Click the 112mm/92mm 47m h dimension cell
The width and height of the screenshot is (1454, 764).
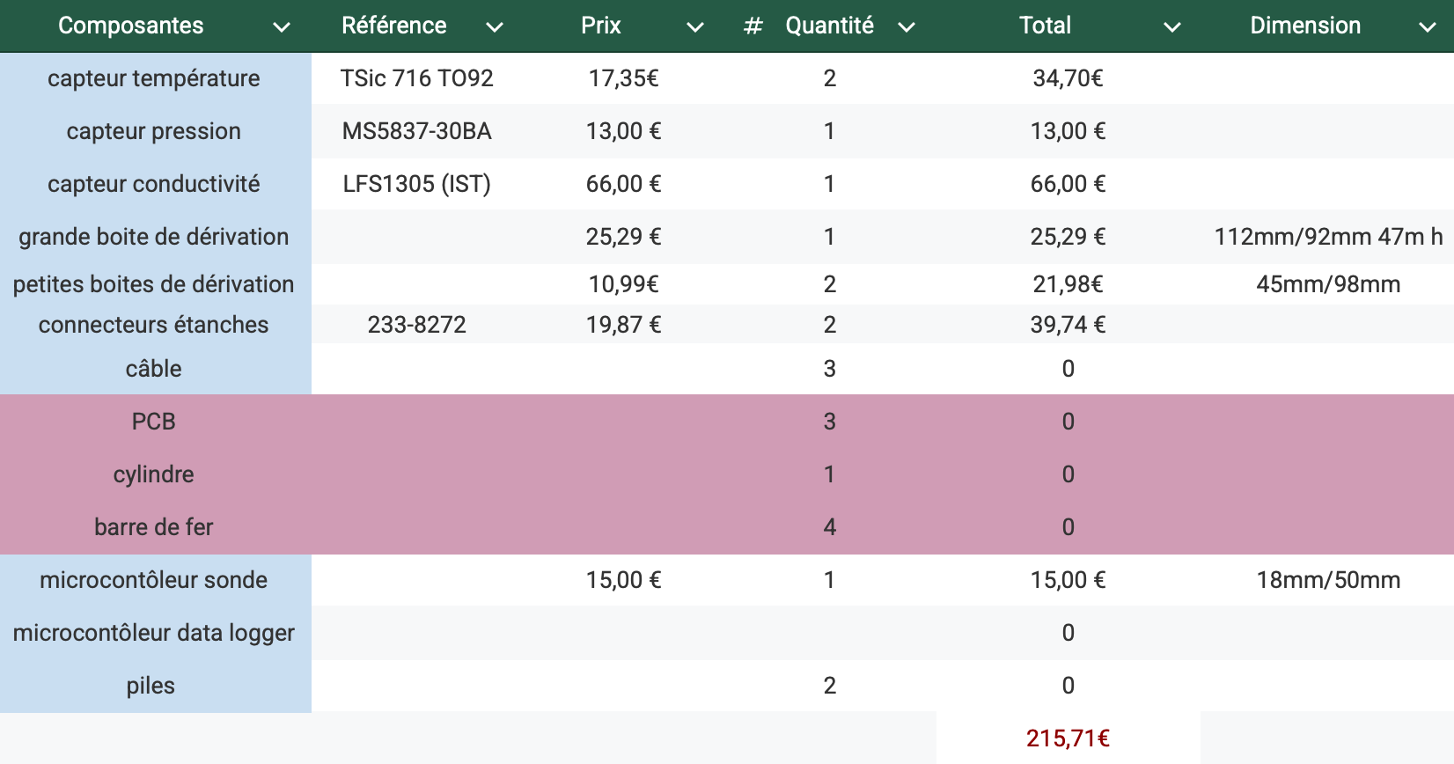[1327, 237]
